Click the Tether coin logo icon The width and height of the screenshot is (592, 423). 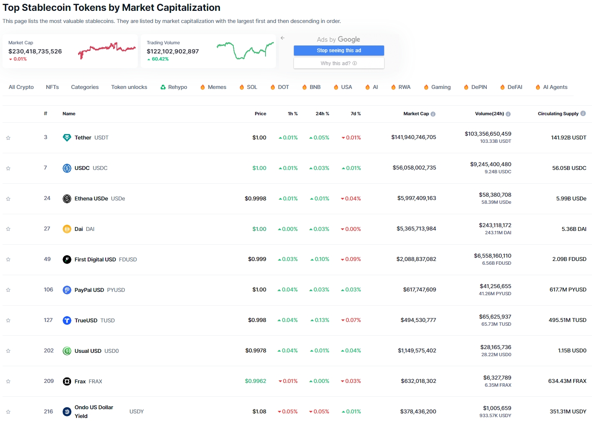tap(67, 138)
